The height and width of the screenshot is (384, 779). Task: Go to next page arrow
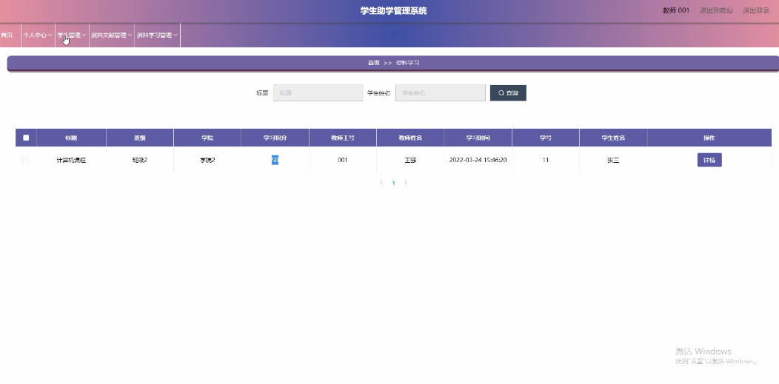tap(405, 183)
